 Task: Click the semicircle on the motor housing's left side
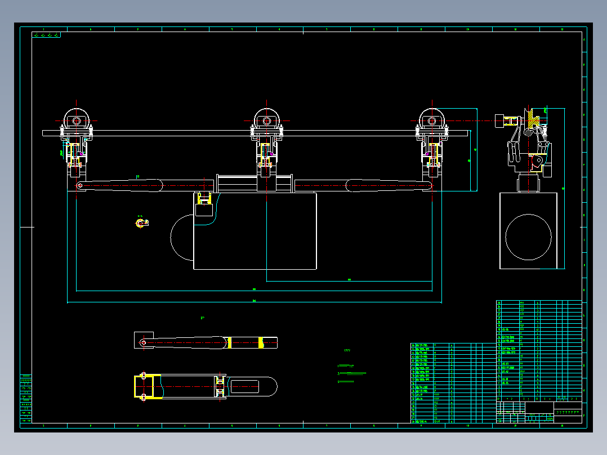coord(182,238)
